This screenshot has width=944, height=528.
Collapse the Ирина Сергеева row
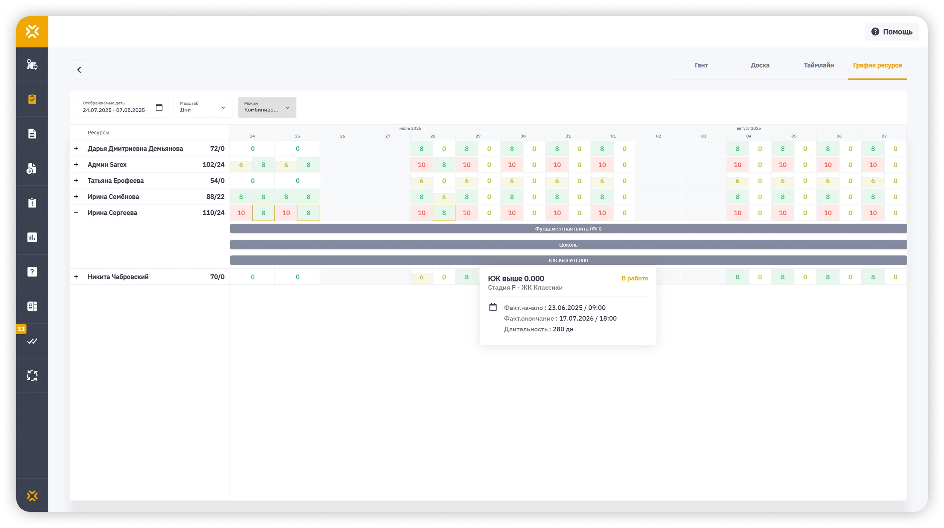(76, 212)
